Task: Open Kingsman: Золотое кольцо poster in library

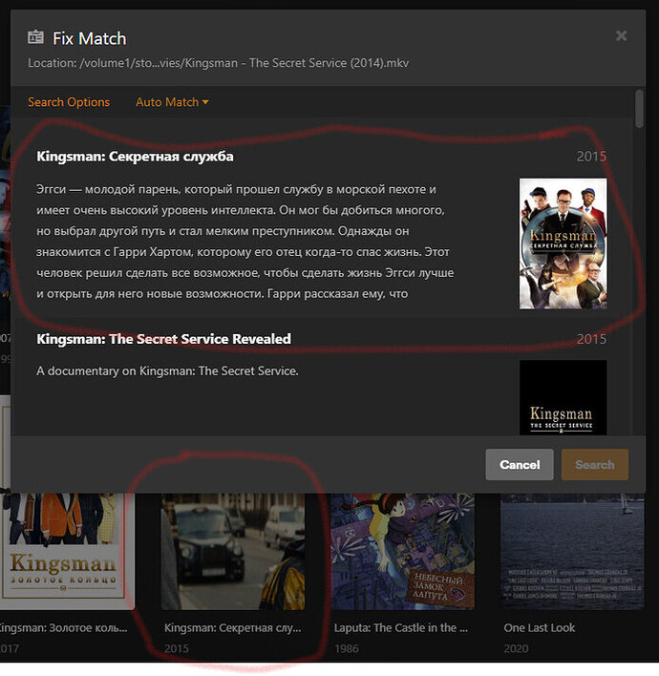Action: [x=67, y=552]
